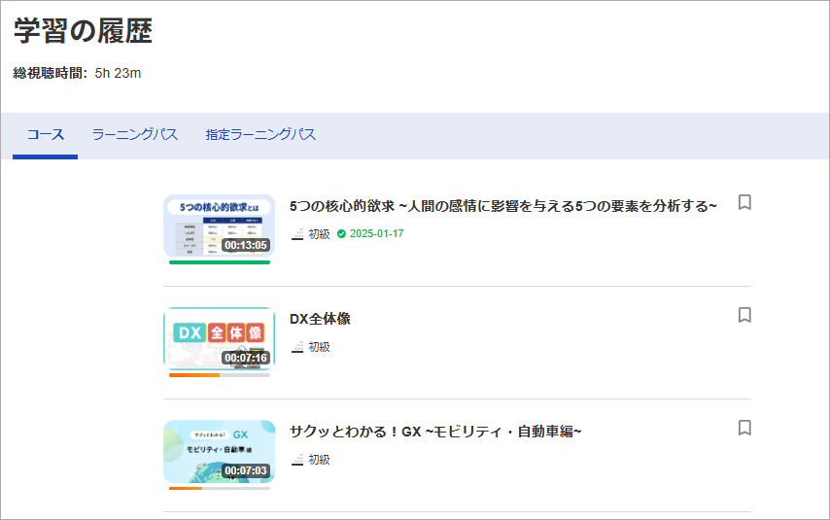Click the GX モビリティ・自動車 thumbnail

point(219,450)
